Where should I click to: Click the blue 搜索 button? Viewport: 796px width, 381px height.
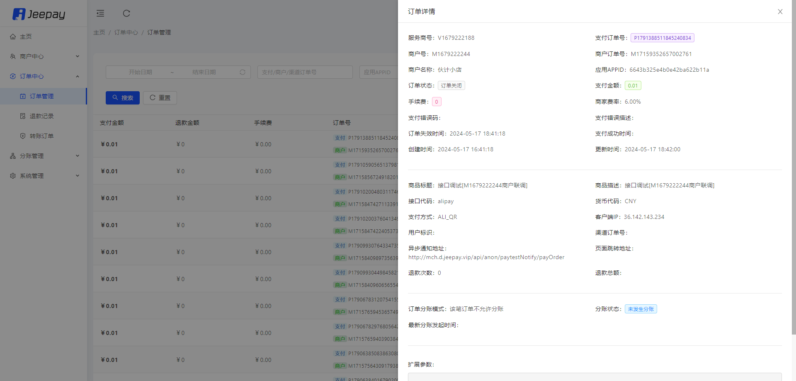click(123, 98)
